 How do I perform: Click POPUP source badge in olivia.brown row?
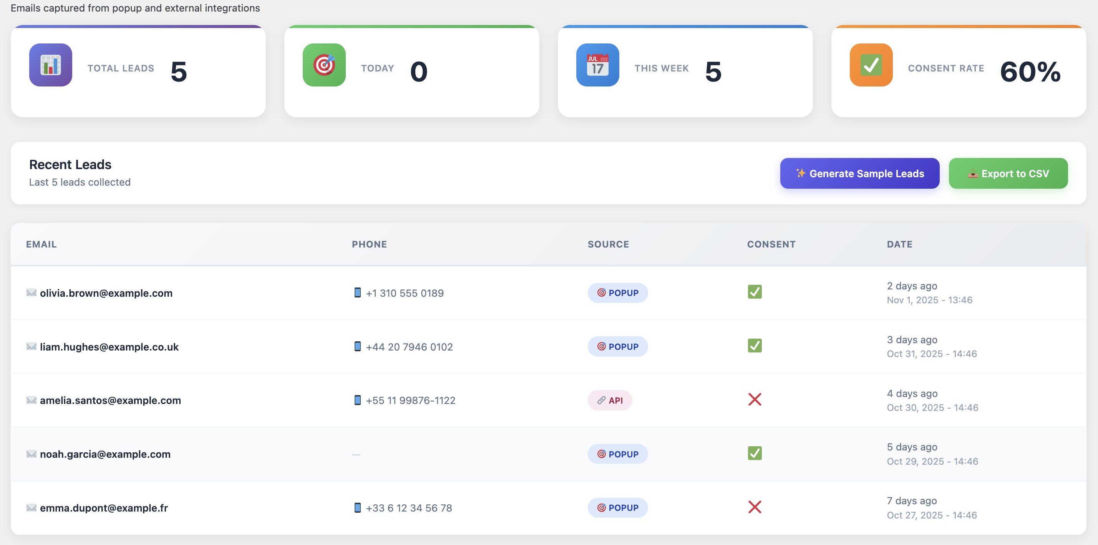618,293
